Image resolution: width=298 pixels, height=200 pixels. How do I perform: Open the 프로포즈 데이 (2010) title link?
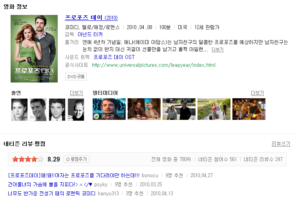click(91, 18)
